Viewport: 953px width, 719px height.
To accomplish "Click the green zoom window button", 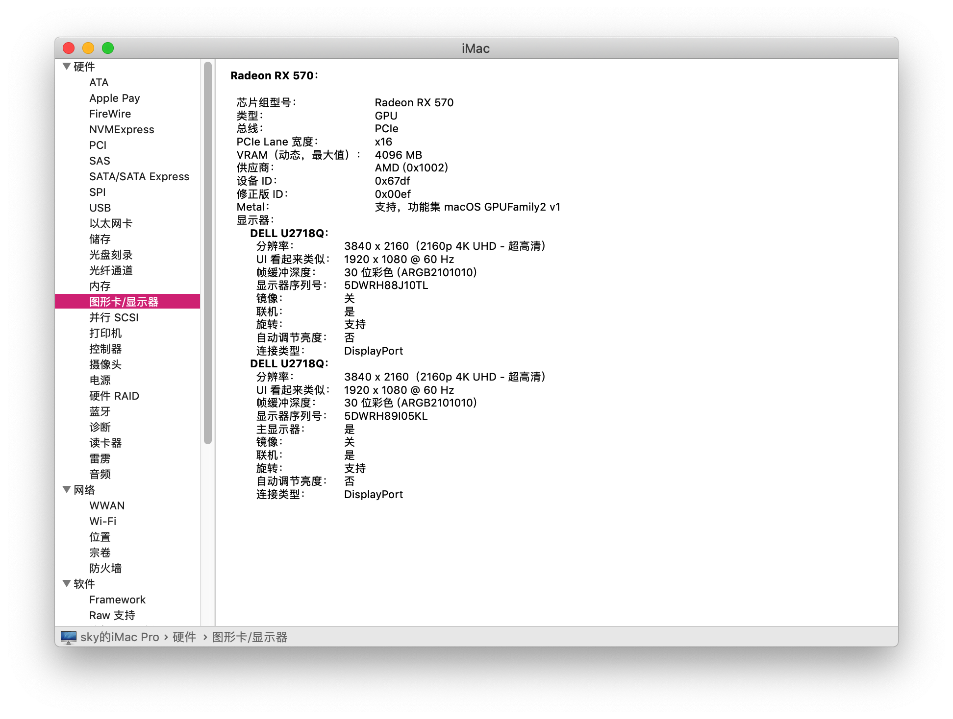I will (108, 48).
